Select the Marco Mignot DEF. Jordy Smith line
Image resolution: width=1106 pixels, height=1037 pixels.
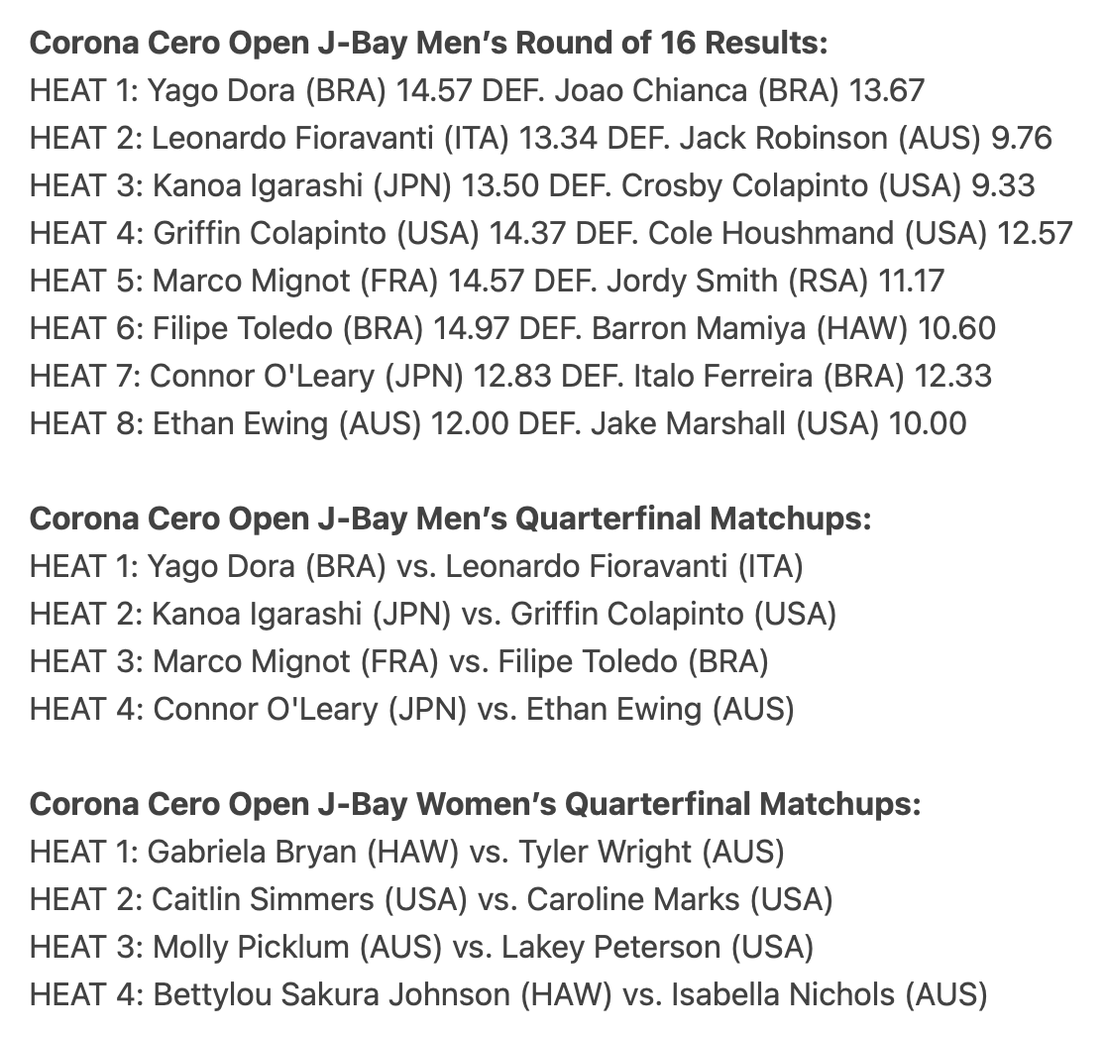click(487, 282)
